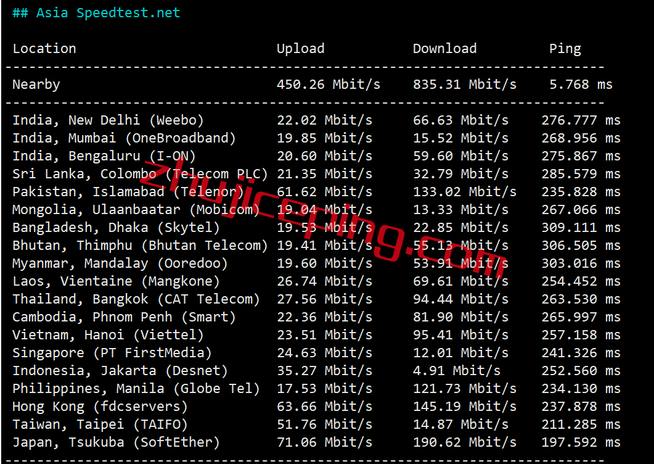654x464 pixels.
Task: Click "Philippines, Manila (Globe Tel)" row label
Action: pos(136,390)
